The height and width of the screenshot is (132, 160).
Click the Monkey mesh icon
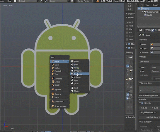coord(72,91)
